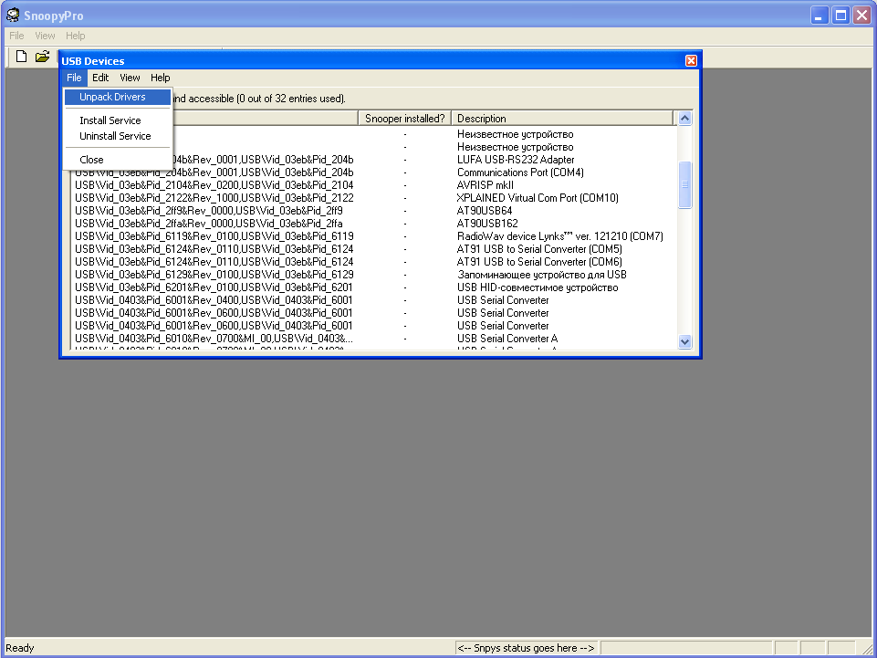
Task: Open the View menu in USB Devices
Action: point(130,78)
